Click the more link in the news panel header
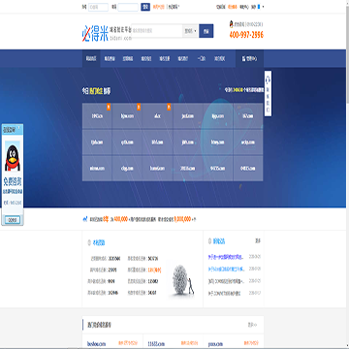349x349 pixels. pos(258,240)
